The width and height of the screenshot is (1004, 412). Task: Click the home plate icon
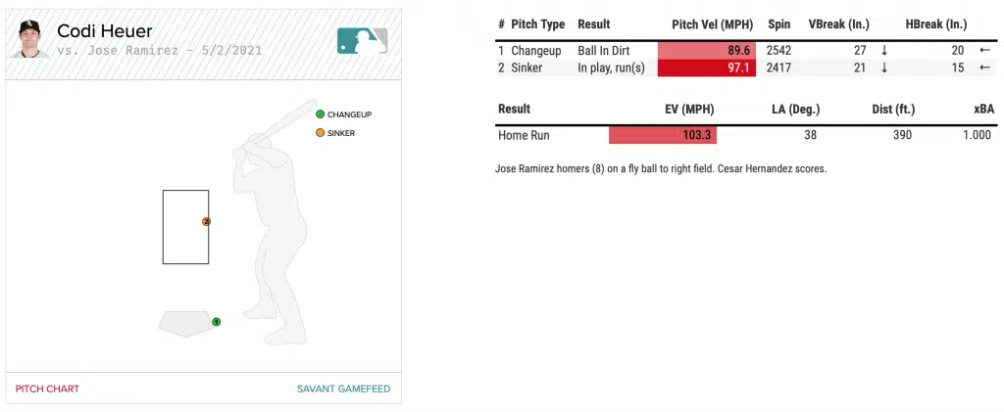pyautogui.click(x=185, y=323)
